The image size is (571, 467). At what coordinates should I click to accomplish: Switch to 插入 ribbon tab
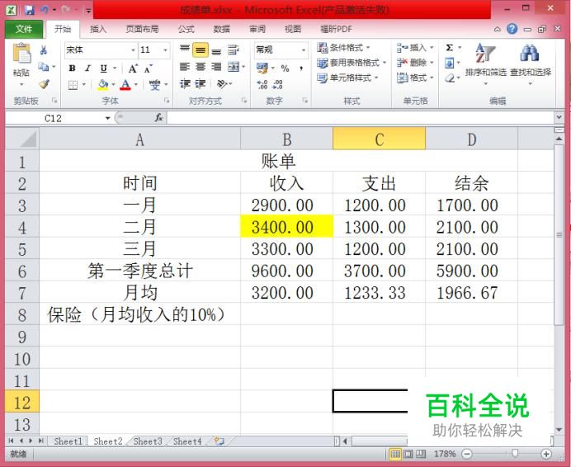(x=98, y=29)
